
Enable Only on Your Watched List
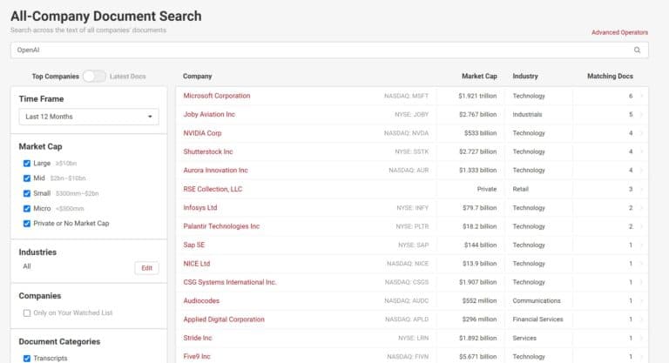pos(27,313)
